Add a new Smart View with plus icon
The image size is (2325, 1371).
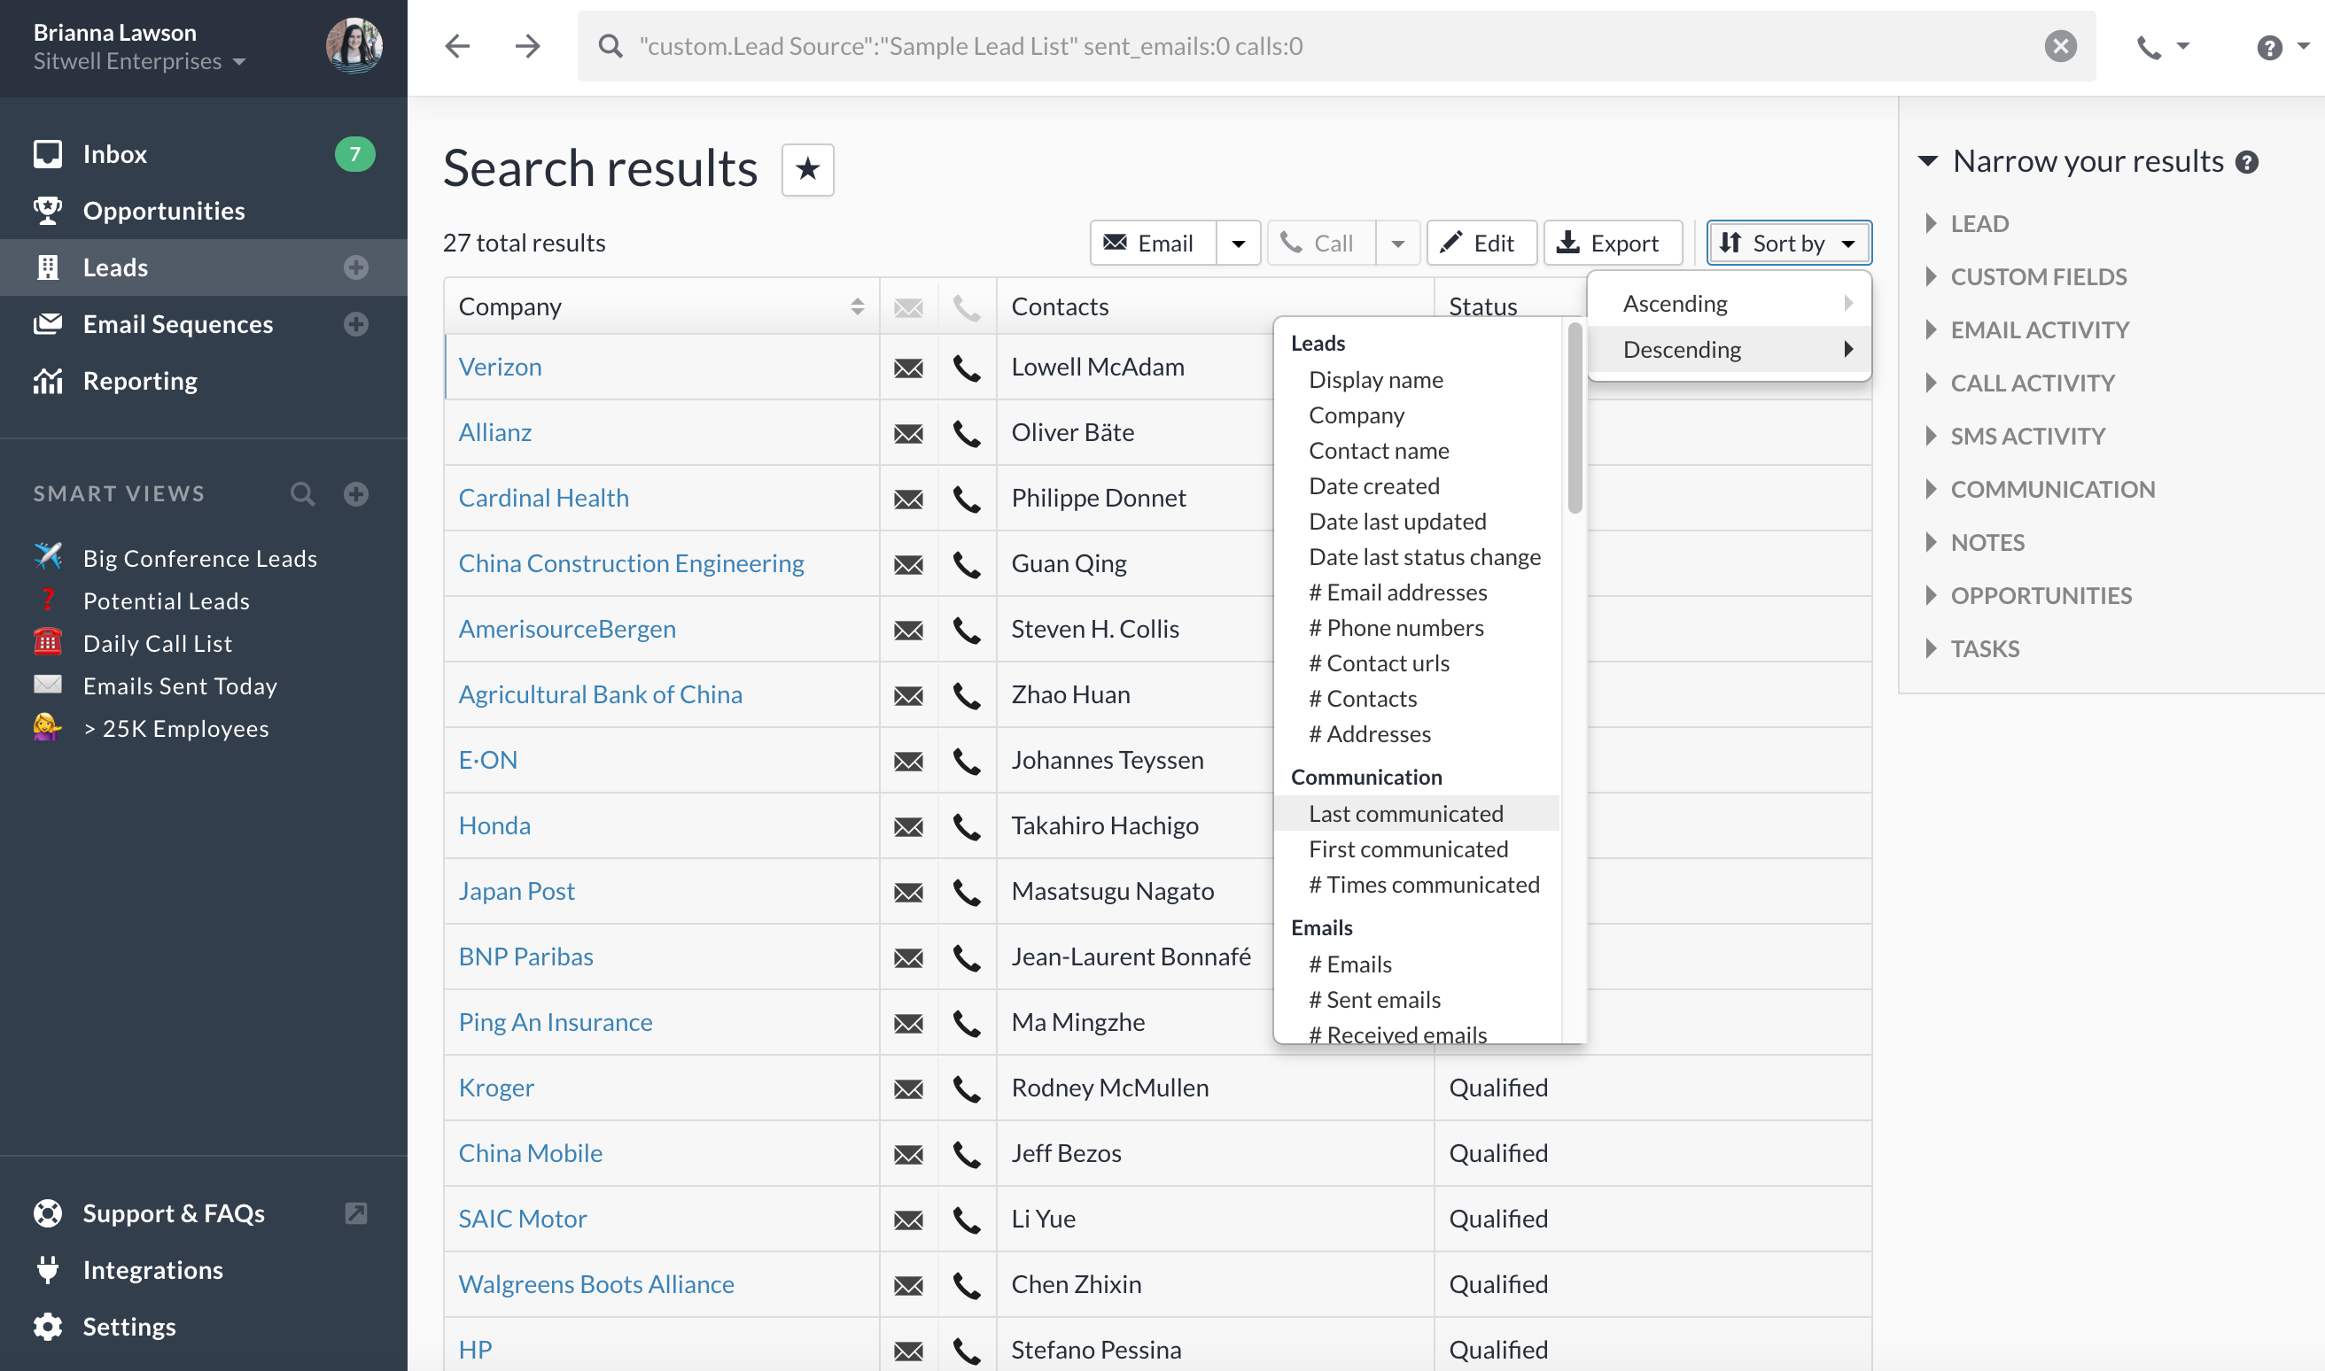coord(356,493)
